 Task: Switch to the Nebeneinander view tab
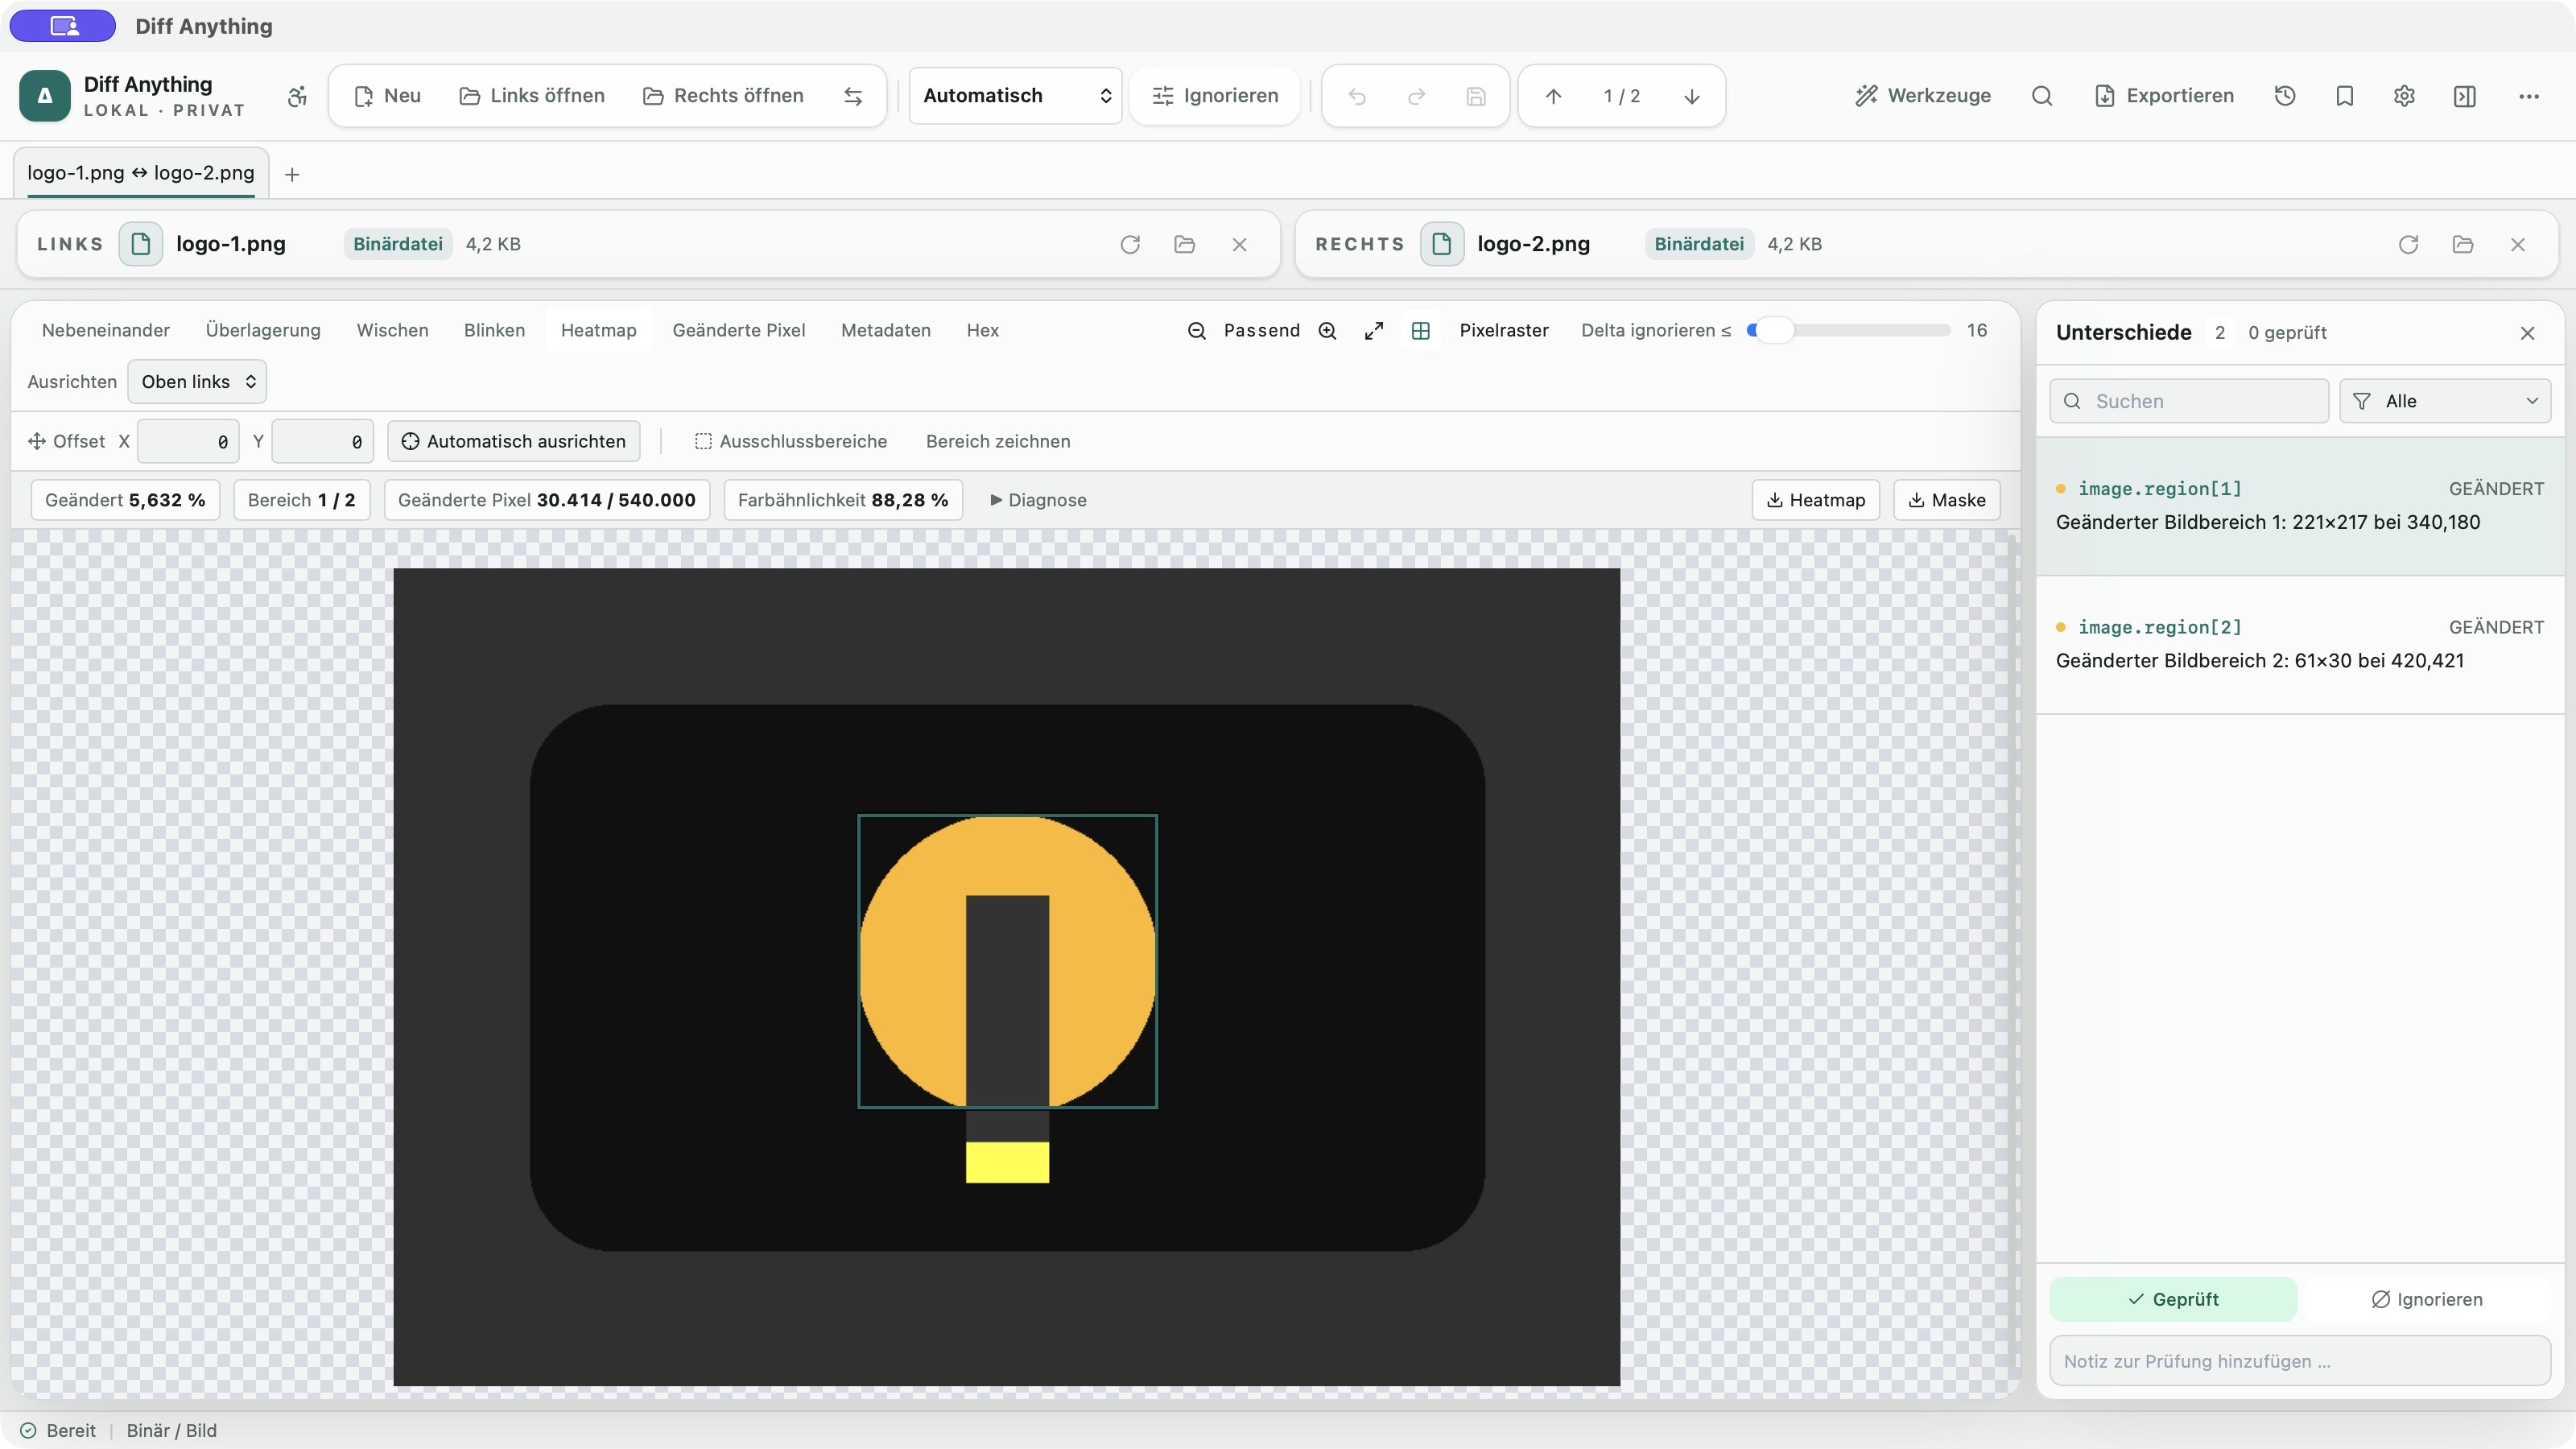pos(106,331)
